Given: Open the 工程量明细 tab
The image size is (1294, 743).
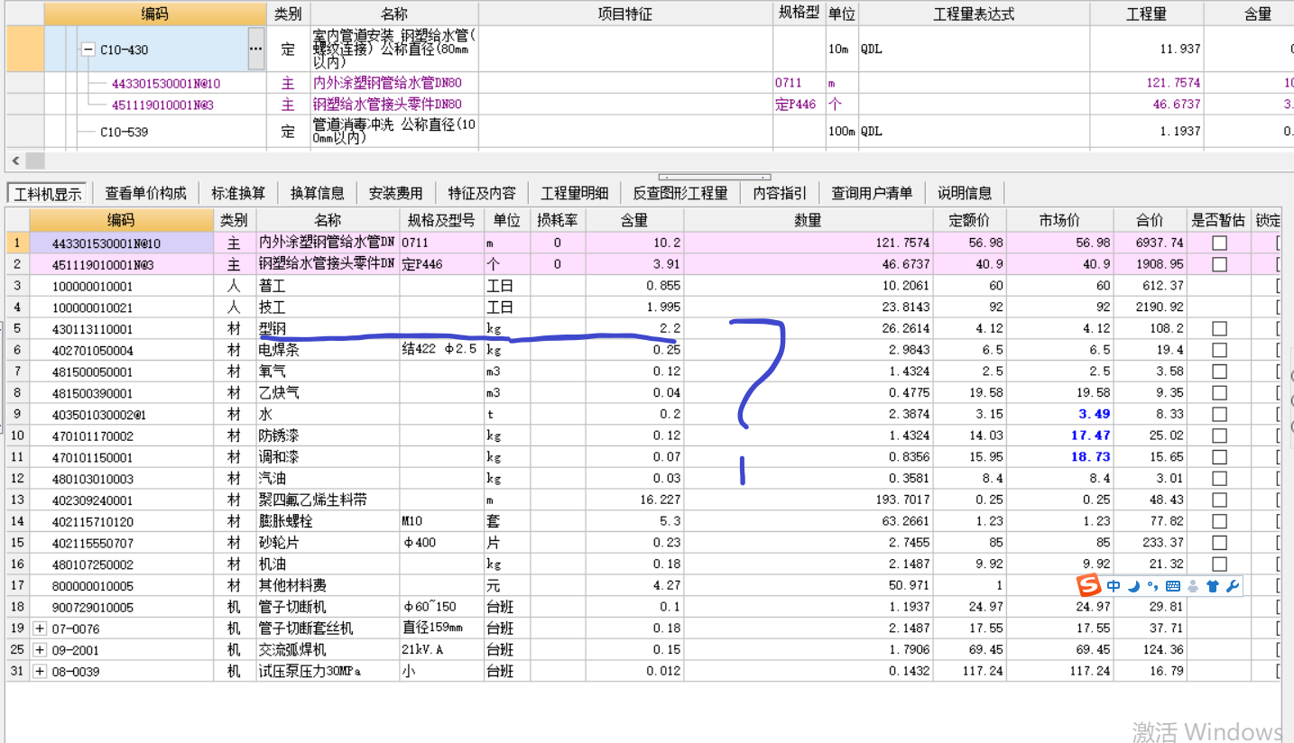Looking at the screenshot, I should [x=574, y=193].
